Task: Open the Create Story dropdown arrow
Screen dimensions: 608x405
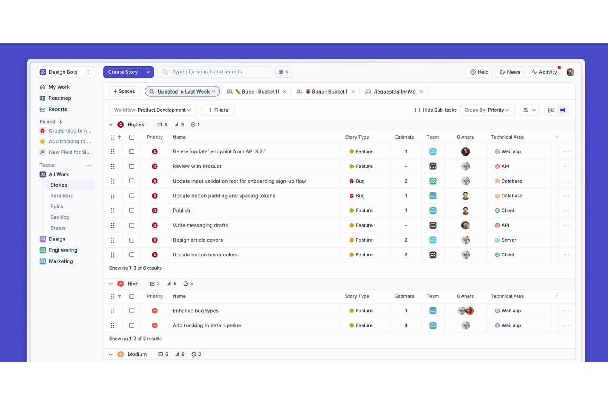Action: click(148, 72)
